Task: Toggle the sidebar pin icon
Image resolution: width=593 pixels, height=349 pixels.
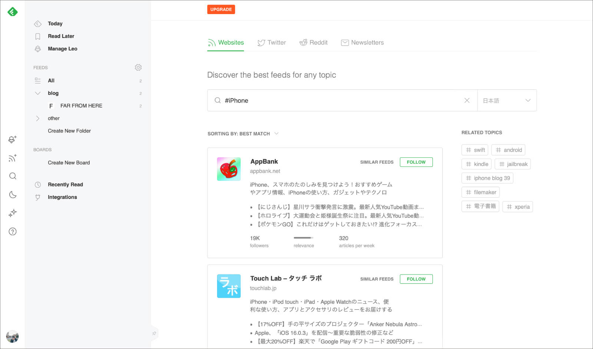Action: point(154,333)
